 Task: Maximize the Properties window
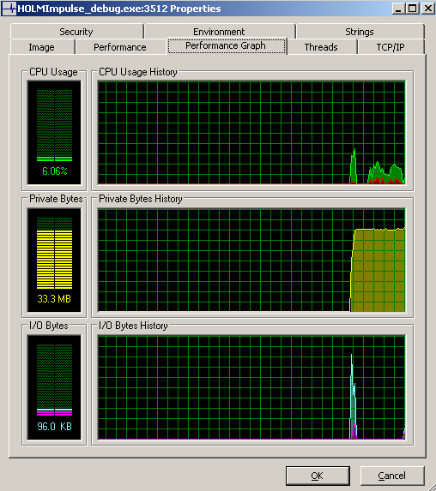(x=413, y=9)
